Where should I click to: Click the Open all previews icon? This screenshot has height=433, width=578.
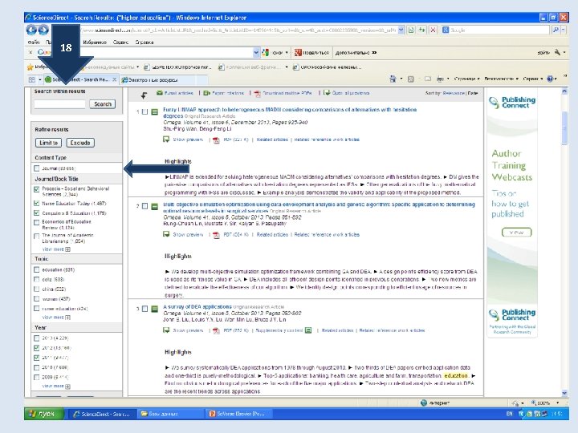point(327,93)
